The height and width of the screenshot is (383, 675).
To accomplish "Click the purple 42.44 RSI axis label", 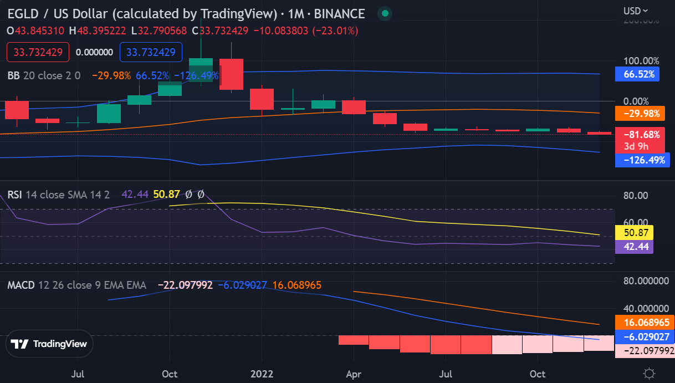I will click(635, 247).
